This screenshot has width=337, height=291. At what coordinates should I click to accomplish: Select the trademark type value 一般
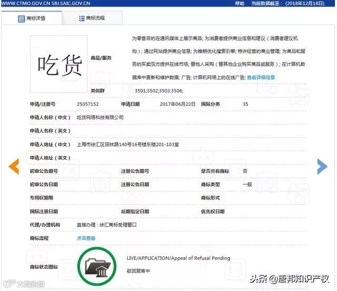(x=247, y=185)
